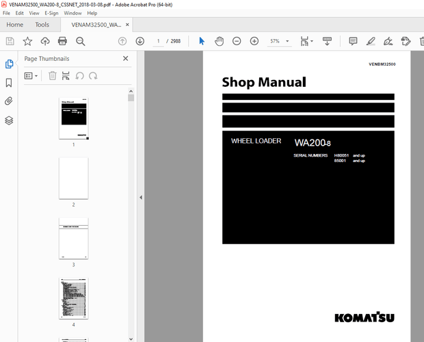This screenshot has width=424, height=342.
Task: Delete selected page thumbnail trash icon
Action: coord(53,76)
